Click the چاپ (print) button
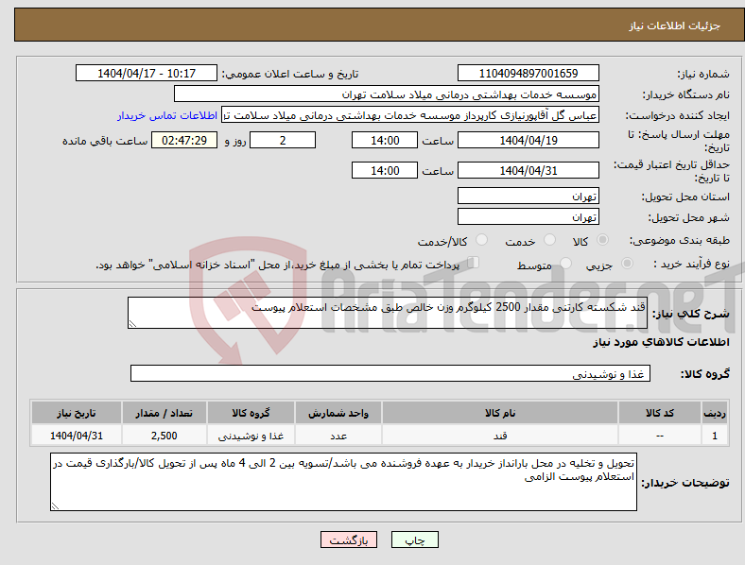745x565 pixels. pos(414,539)
